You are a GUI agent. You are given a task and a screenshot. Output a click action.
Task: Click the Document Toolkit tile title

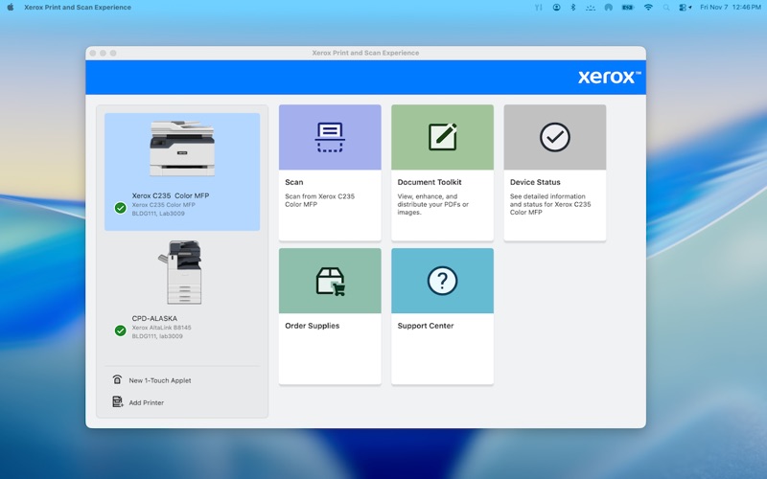click(x=430, y=182)
